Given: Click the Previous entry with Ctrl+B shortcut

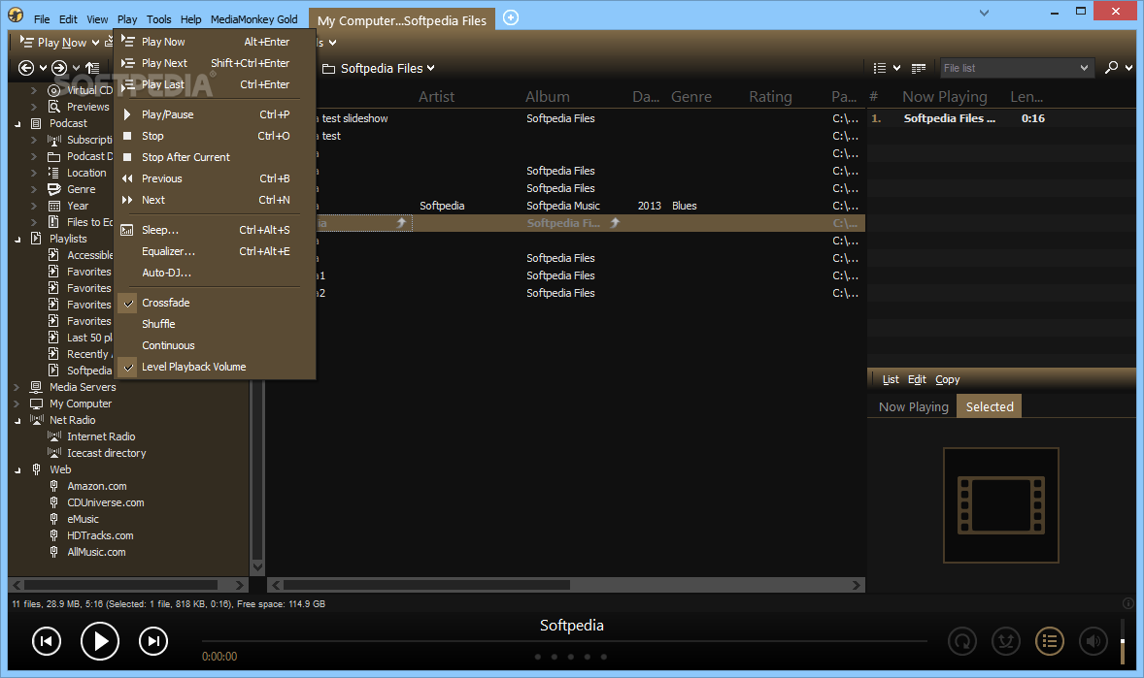Looking at the screenshot, I should 215,178.
